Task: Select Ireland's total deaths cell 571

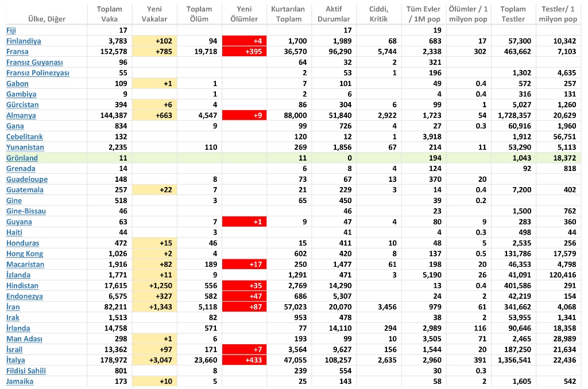Action: (x=199, y=328)
